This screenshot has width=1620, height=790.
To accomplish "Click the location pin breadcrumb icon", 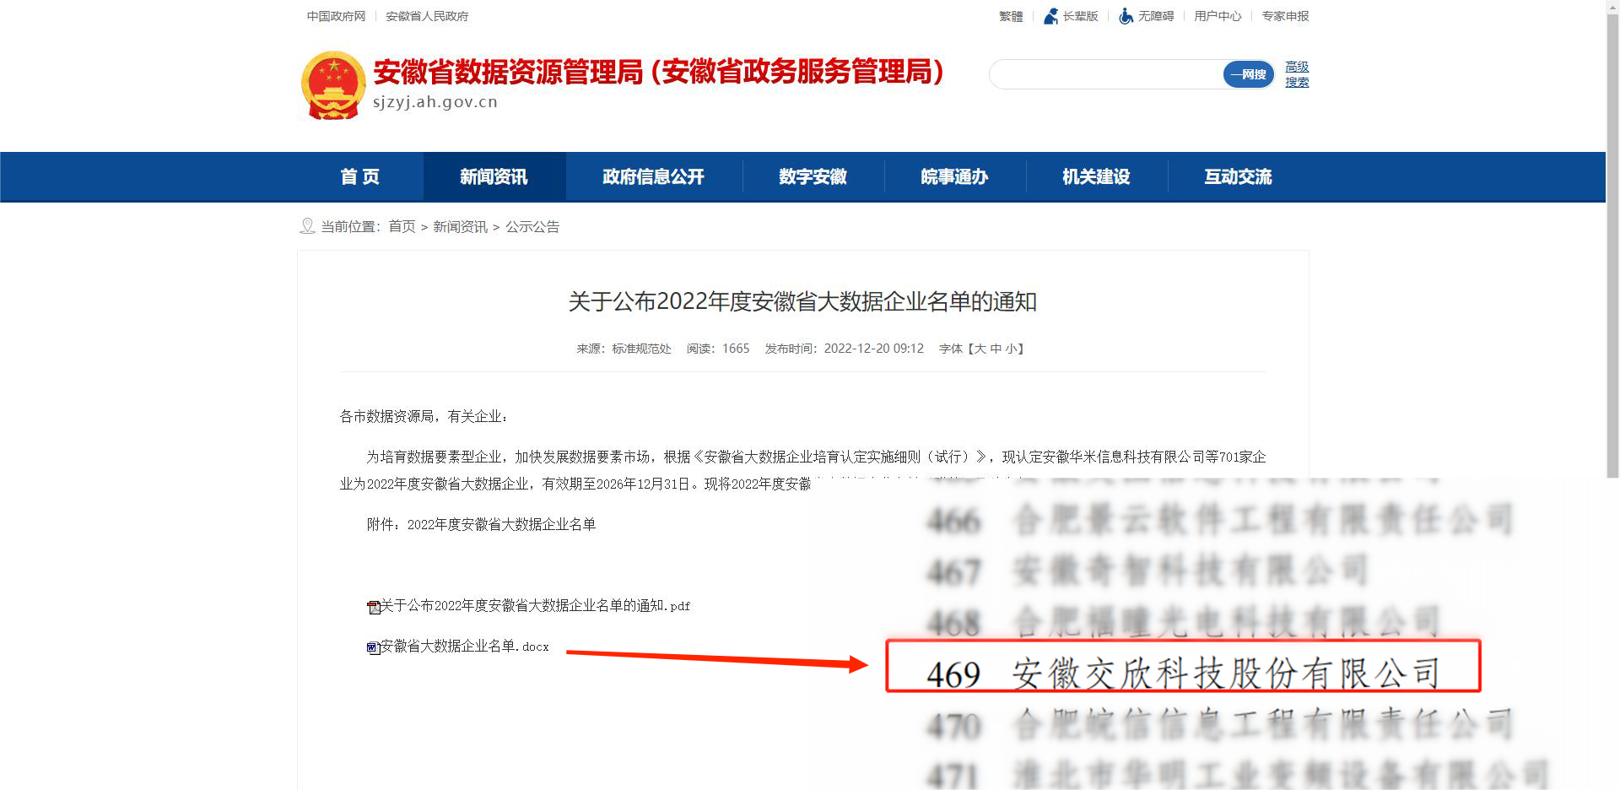I will point(307,226).
